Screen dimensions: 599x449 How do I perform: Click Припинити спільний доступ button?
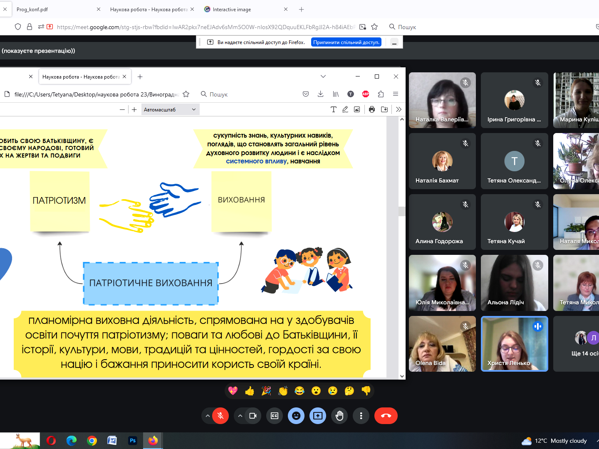click(346, 42)
